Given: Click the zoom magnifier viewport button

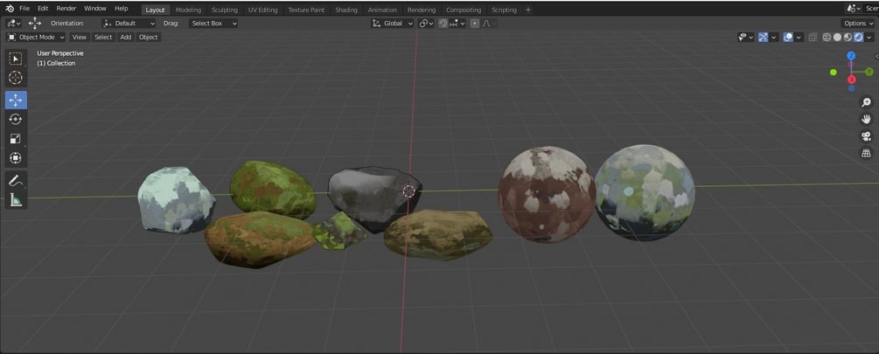Looking at the screenshot, I should pos(866,102).
